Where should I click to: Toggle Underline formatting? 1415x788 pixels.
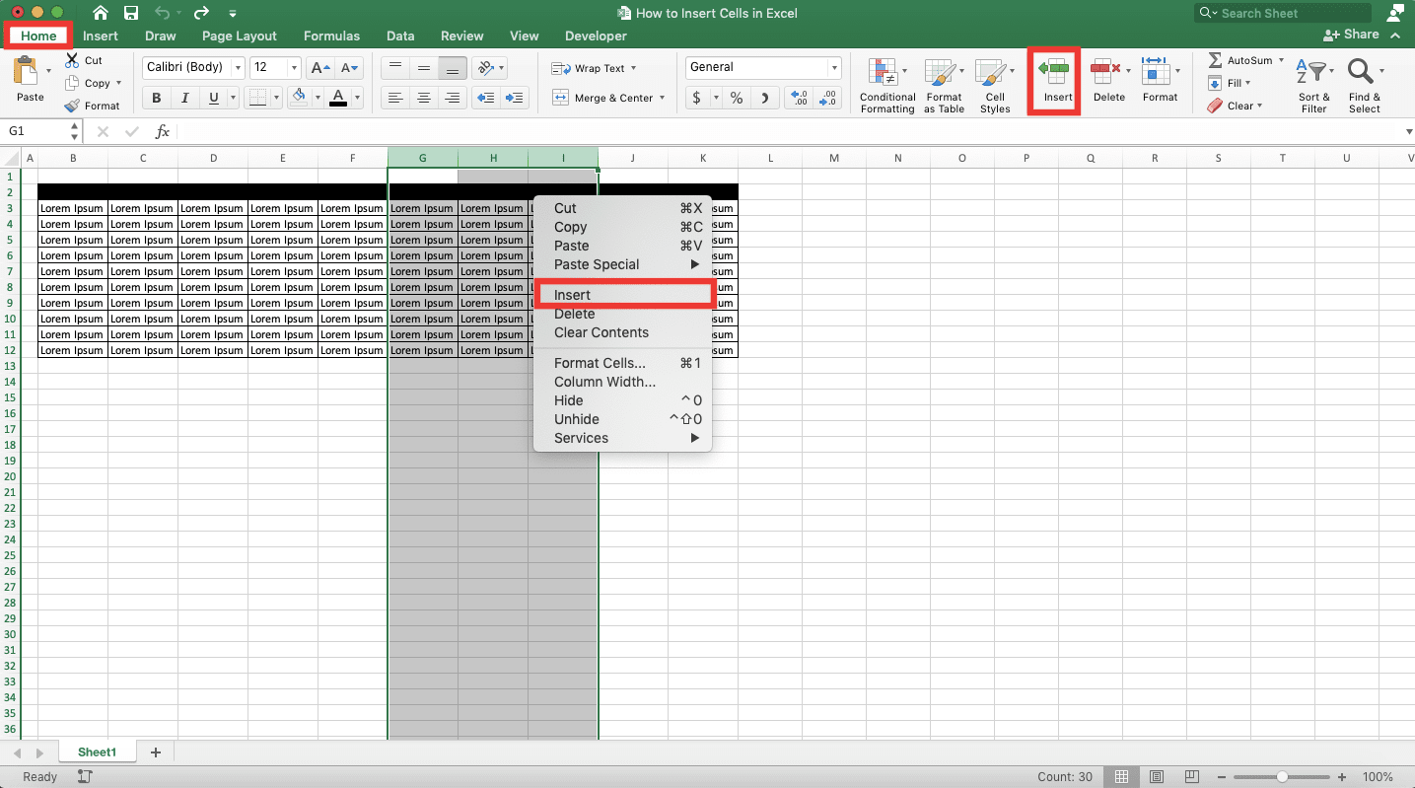tap(214, 98)
